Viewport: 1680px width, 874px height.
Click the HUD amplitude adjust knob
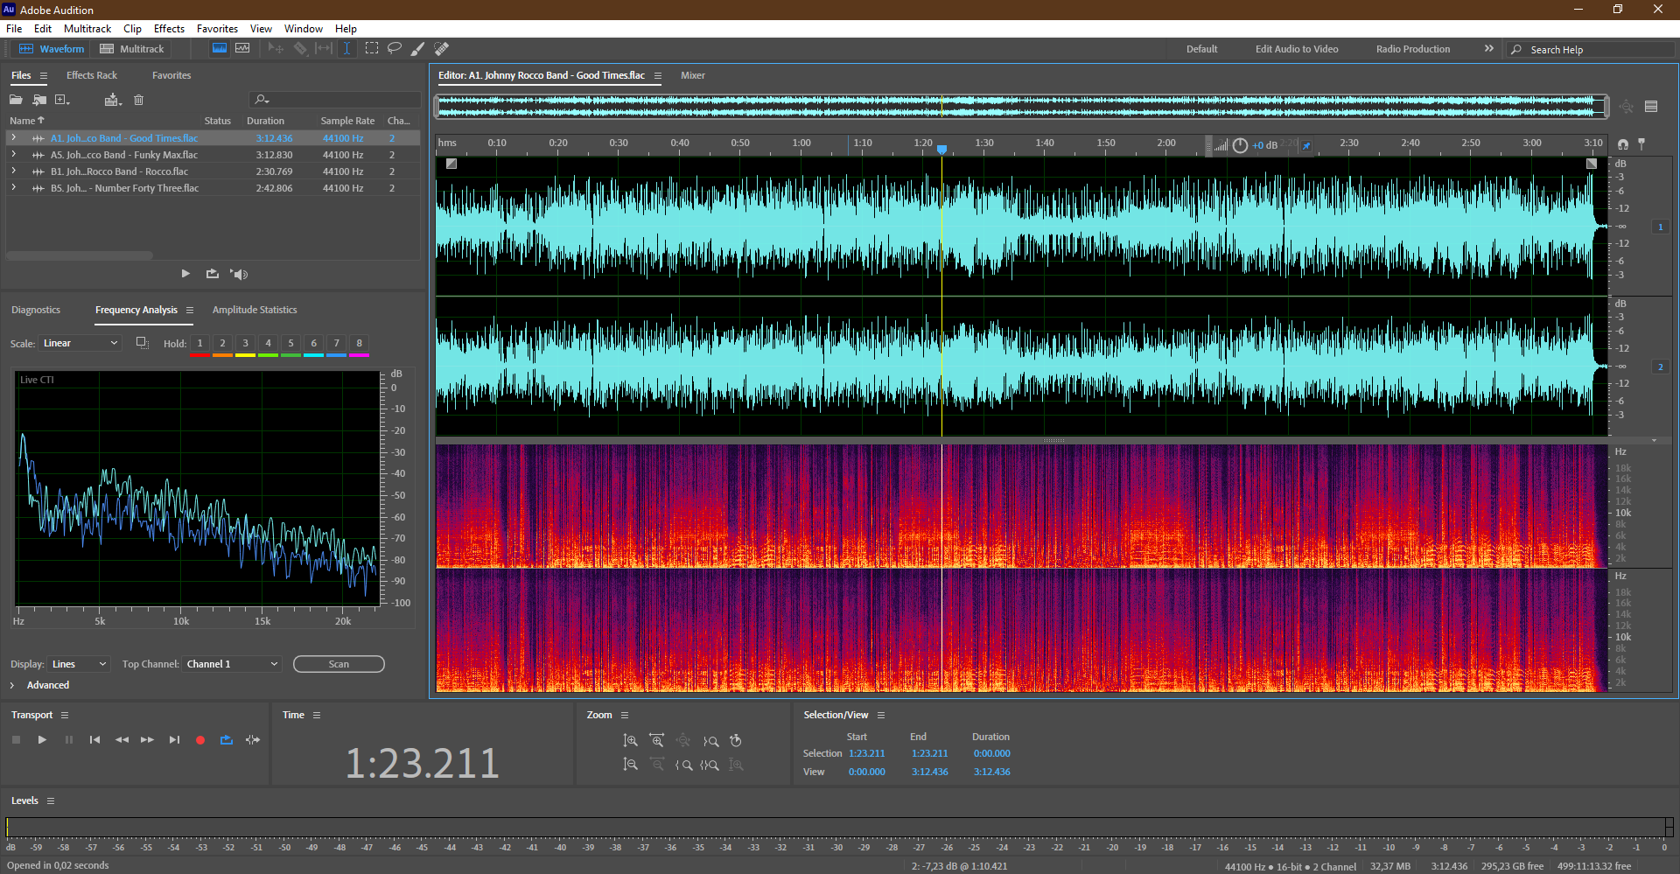(1240, 145)
